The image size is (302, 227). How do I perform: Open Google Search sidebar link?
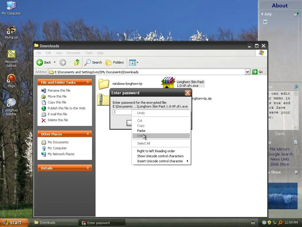pos(280,154)
